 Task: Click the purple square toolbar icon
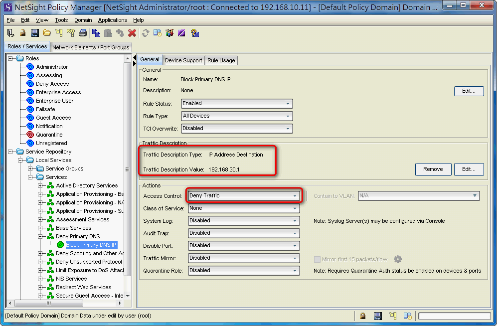[x=181, y=33]
